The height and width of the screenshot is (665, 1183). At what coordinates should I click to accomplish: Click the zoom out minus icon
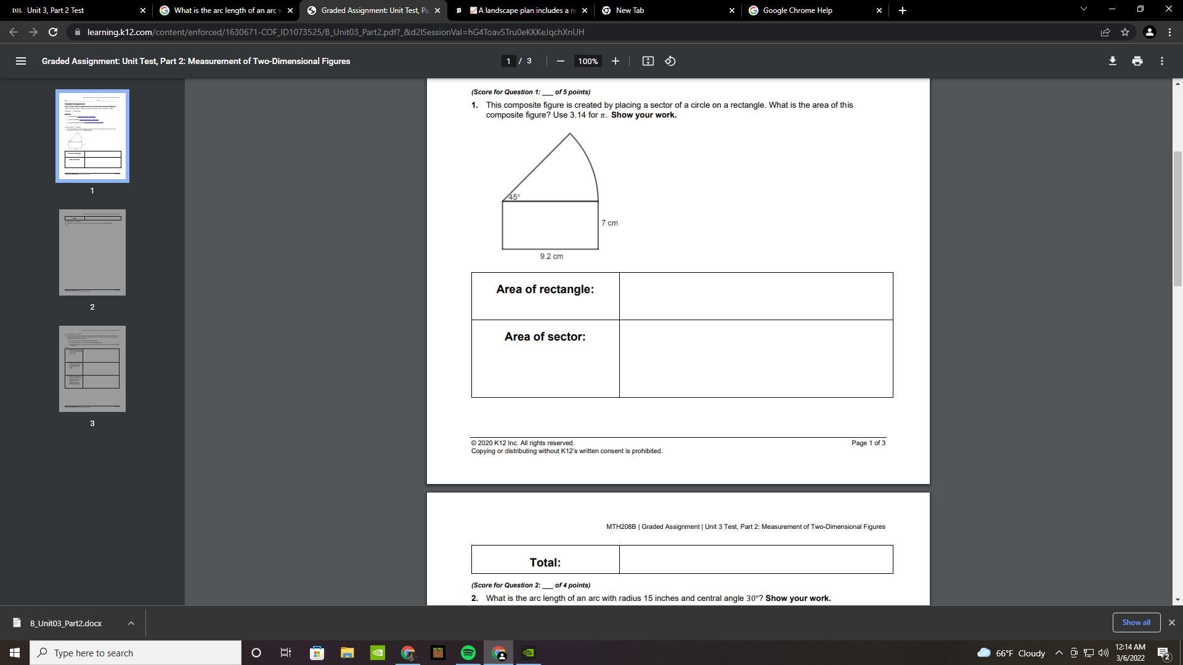click(x=560, y=61)
